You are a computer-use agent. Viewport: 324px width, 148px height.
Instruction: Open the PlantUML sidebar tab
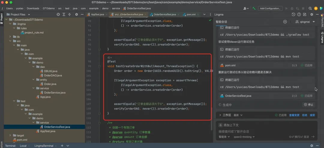click(x=322, y=21)
